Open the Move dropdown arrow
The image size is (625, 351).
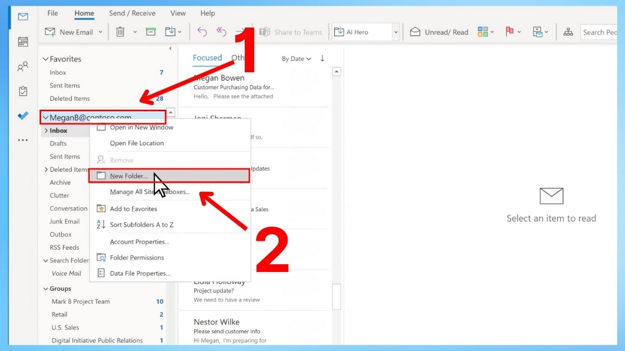click(180, 32)
